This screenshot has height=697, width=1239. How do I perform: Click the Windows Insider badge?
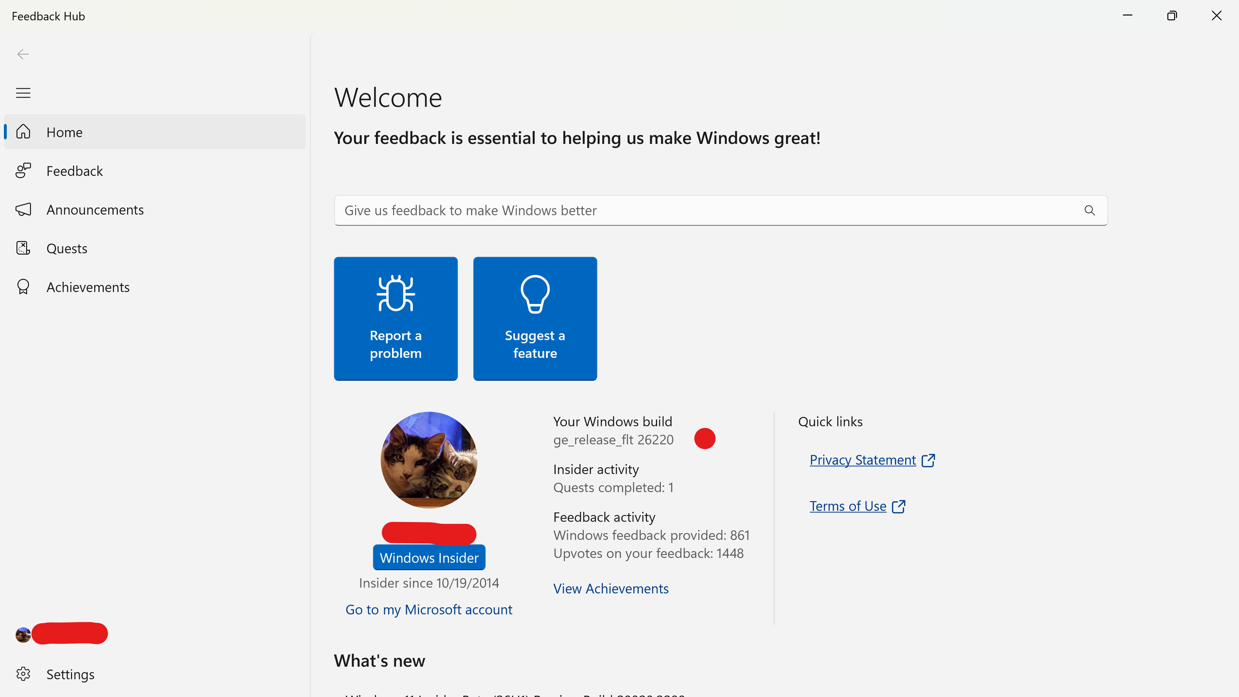pyautogui.click(x=429, y=558)
